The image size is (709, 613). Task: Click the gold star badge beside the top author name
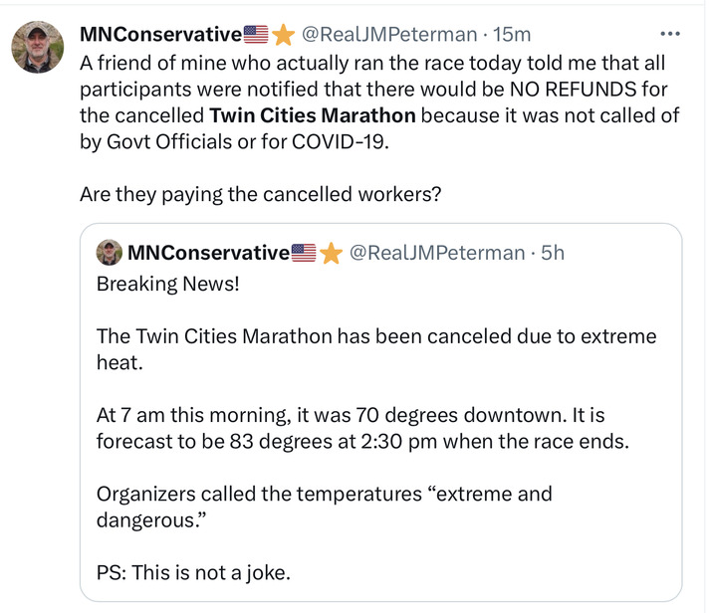pyautogui.click(x=283, y=35)
